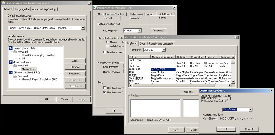Switch to Romaji-Kana conversion tab
The image size is (275, 135).
coord(161,43)
